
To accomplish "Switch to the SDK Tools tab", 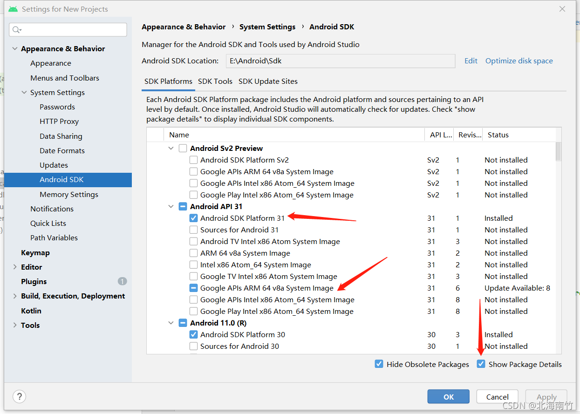I will coord(215,81).
